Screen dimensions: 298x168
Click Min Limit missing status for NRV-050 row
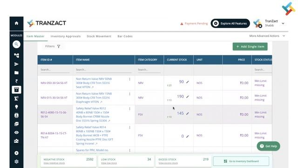click(261, 83)
